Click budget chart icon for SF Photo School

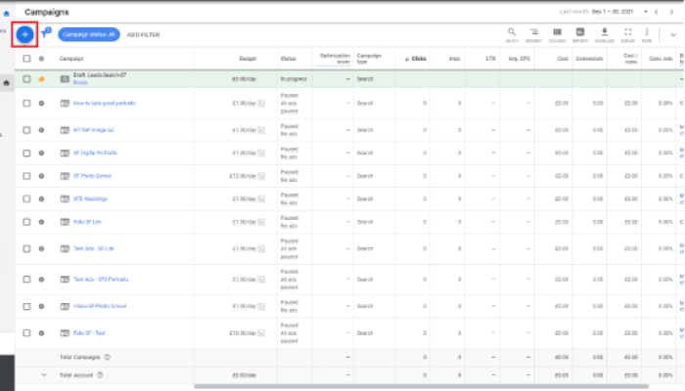click(261, 176)
